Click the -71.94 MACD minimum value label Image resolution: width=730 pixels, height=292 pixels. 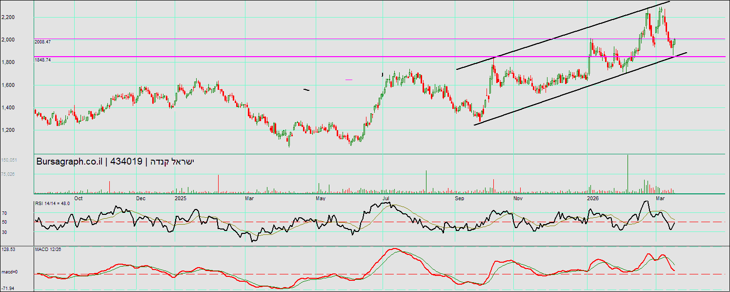coord(8,289)
